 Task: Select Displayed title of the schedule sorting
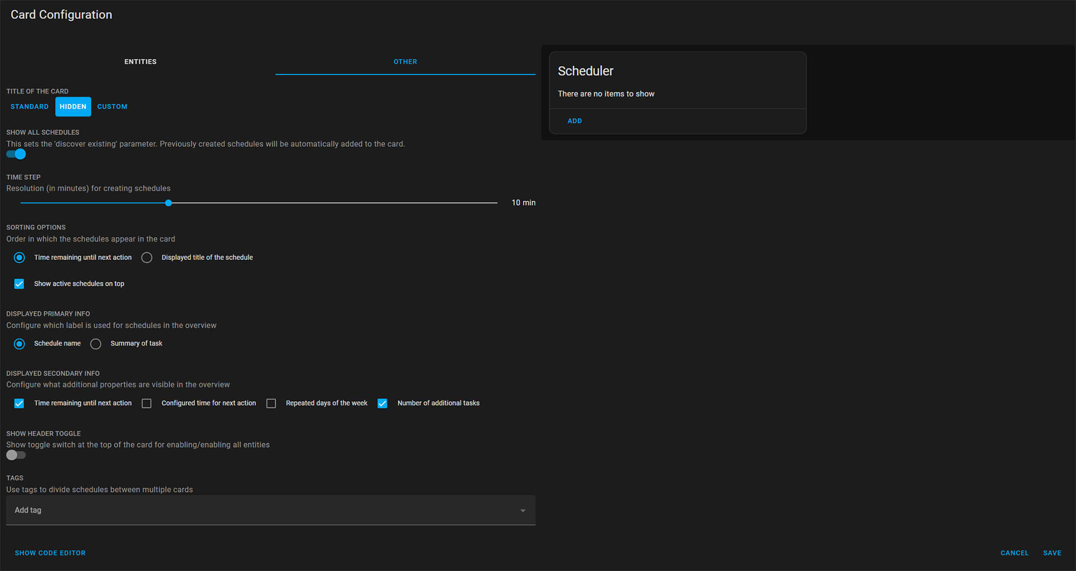(x=147, y=258)
